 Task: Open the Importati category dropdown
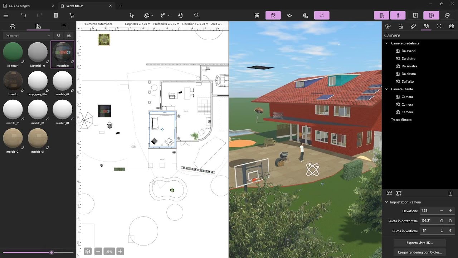pos(28,35)
